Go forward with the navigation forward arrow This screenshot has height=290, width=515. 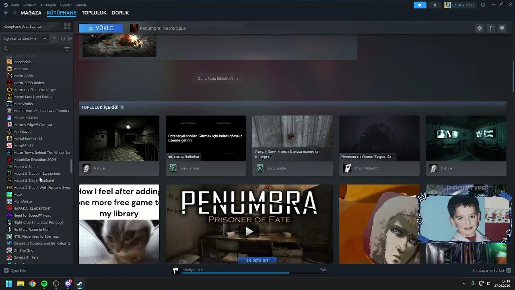click(14, 13)
